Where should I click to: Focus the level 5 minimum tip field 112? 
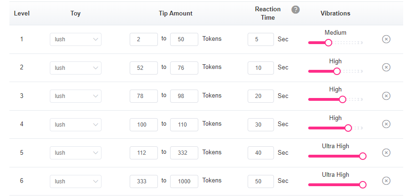[x=144, y=153]
